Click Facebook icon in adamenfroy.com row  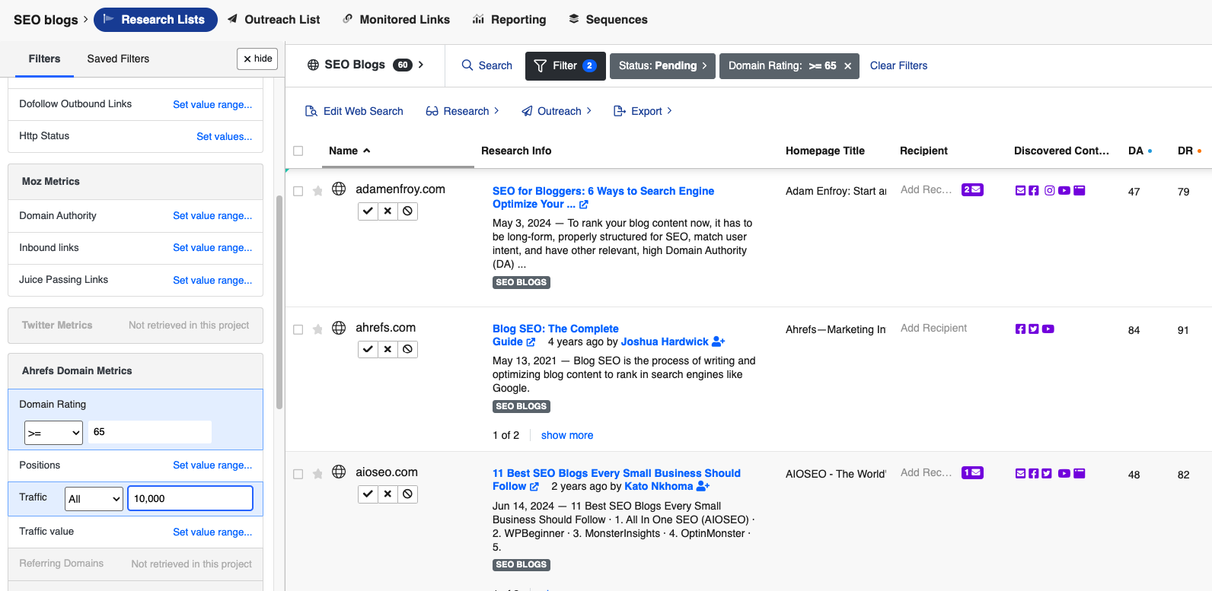tap(1033, 190)
